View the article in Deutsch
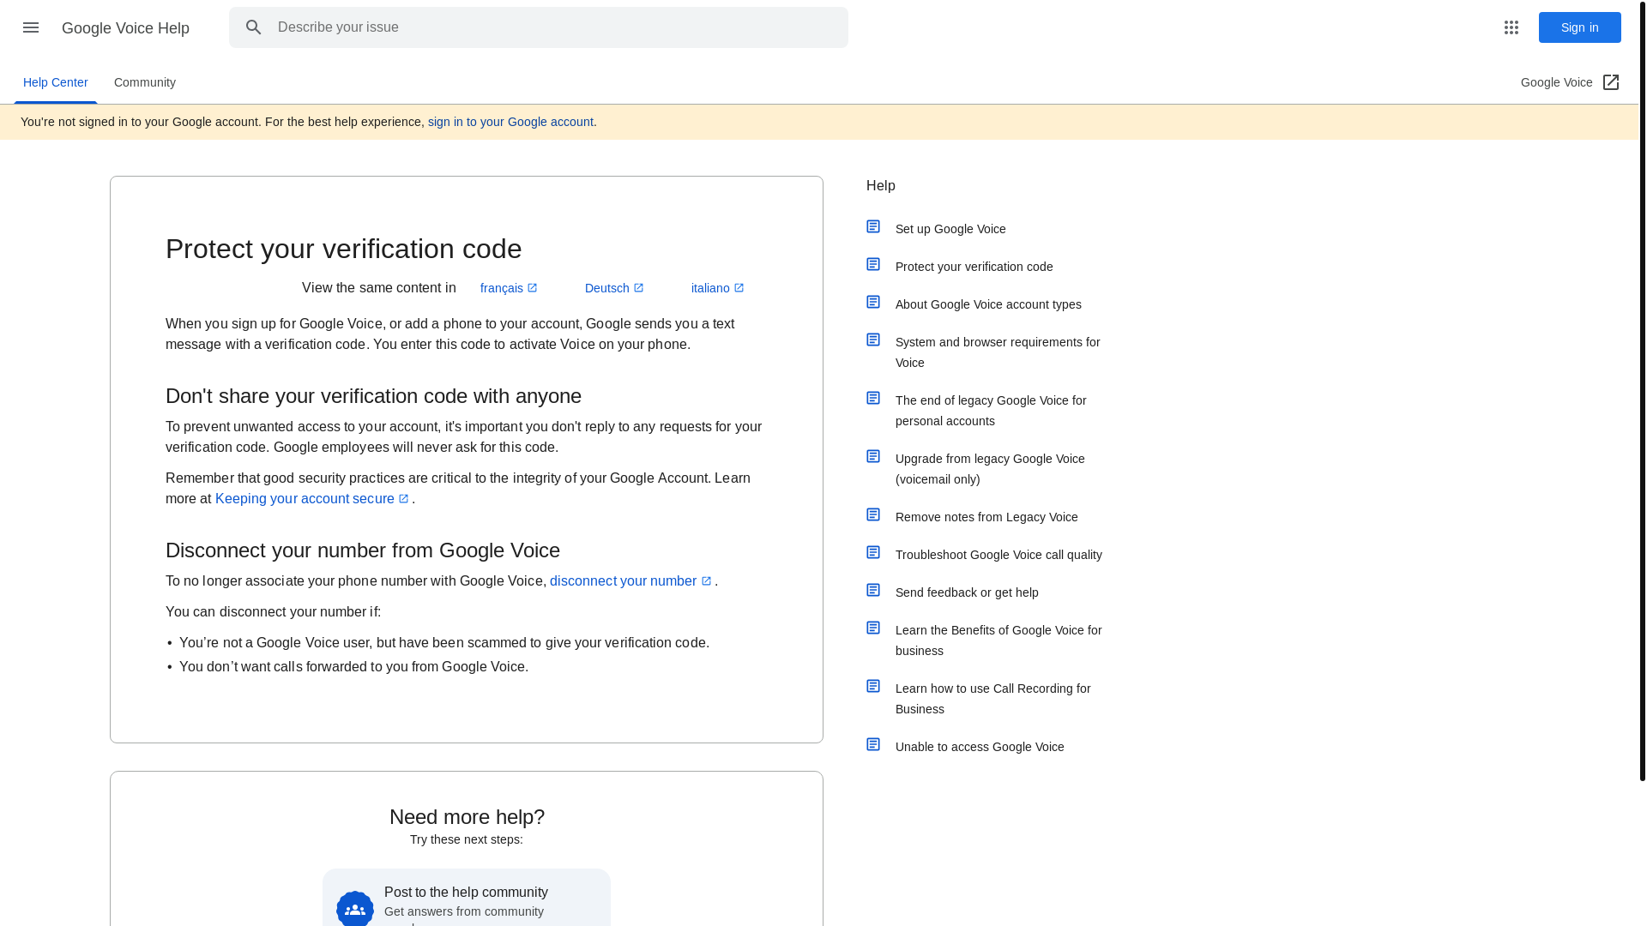 [x=614, y=288]
